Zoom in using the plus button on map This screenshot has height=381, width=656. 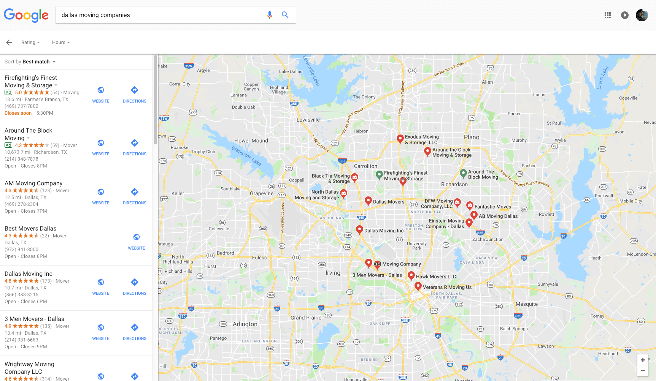pos(643,360)
